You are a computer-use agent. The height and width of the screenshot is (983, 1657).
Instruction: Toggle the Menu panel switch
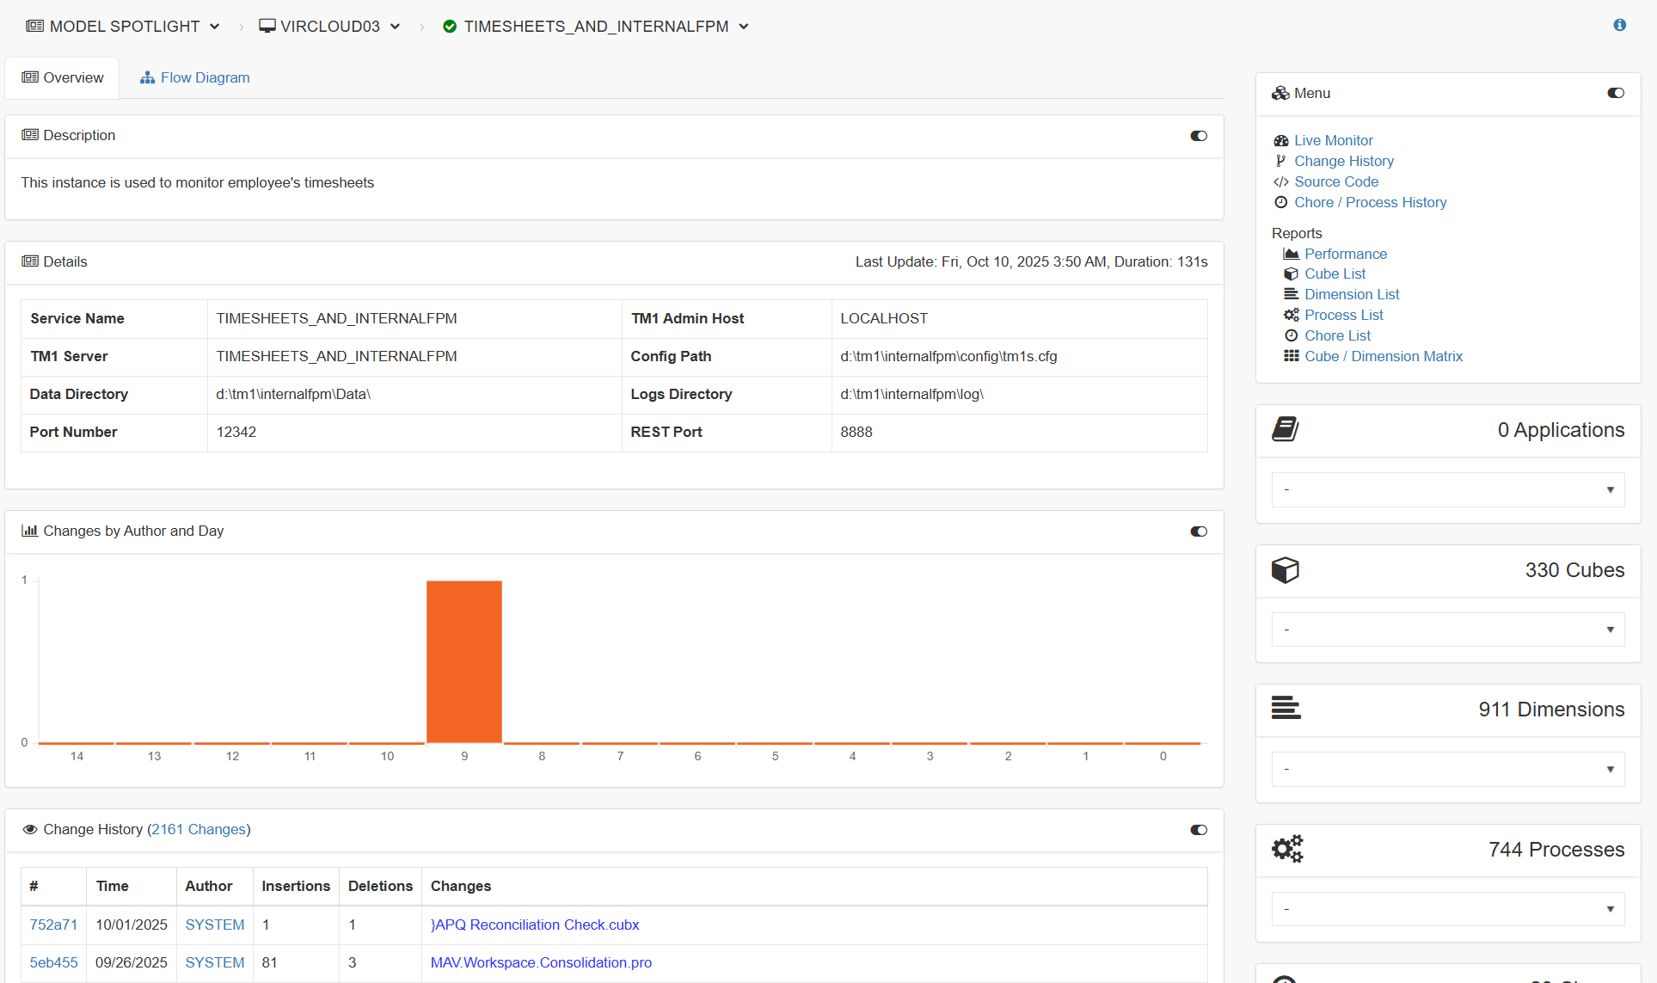[x=1615, y=93]
